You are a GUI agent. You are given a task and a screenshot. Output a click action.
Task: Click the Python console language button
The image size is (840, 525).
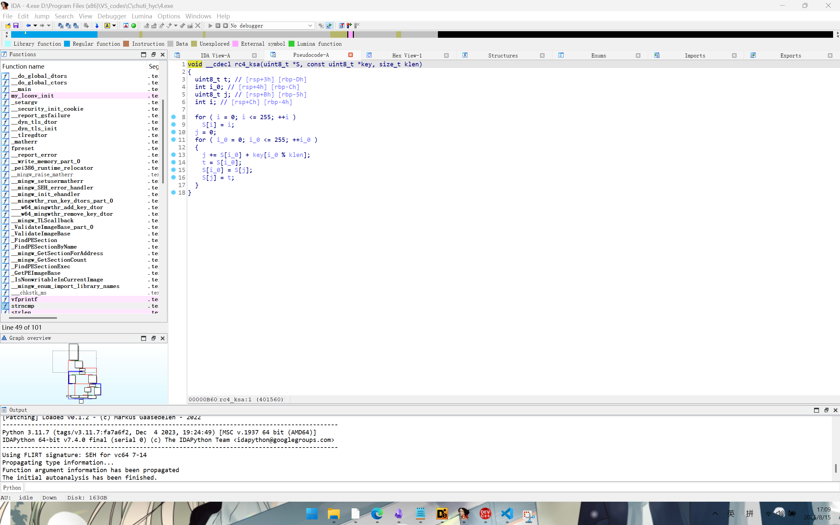[12, 488]
